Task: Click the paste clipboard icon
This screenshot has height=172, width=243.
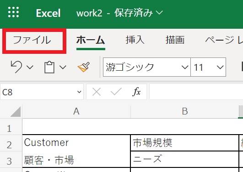Action: 49,67
